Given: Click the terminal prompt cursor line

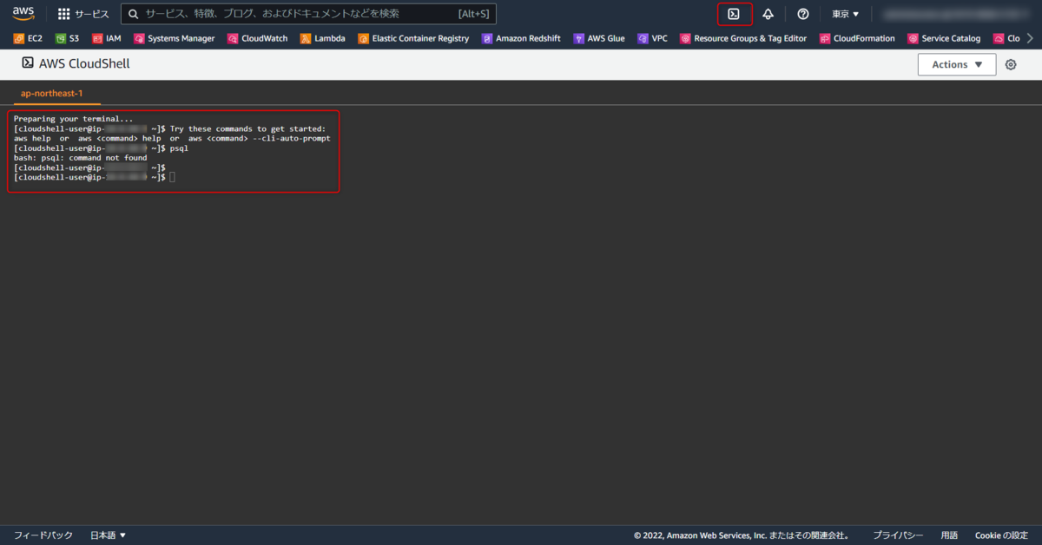Looking at the screenshot, I should click(x=95, y=177).
